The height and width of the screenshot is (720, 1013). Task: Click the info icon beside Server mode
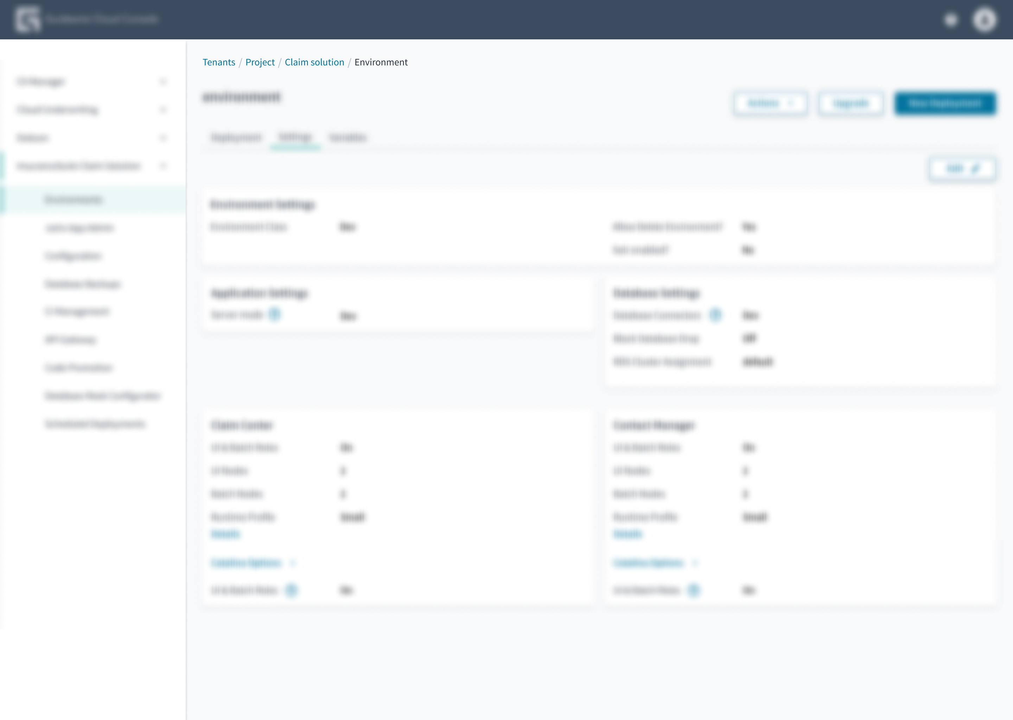pyautogui.click(x=275, y=314)
